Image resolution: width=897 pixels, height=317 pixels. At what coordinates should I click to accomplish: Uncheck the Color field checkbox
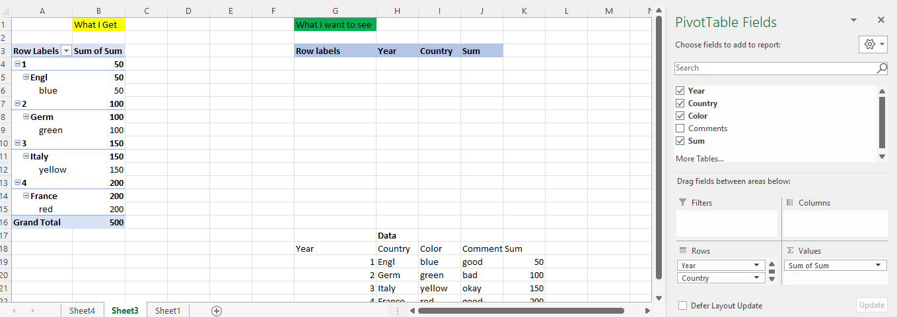(680, 116)
